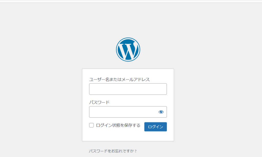Toggle password visibility in the password field

click(161, 112)
